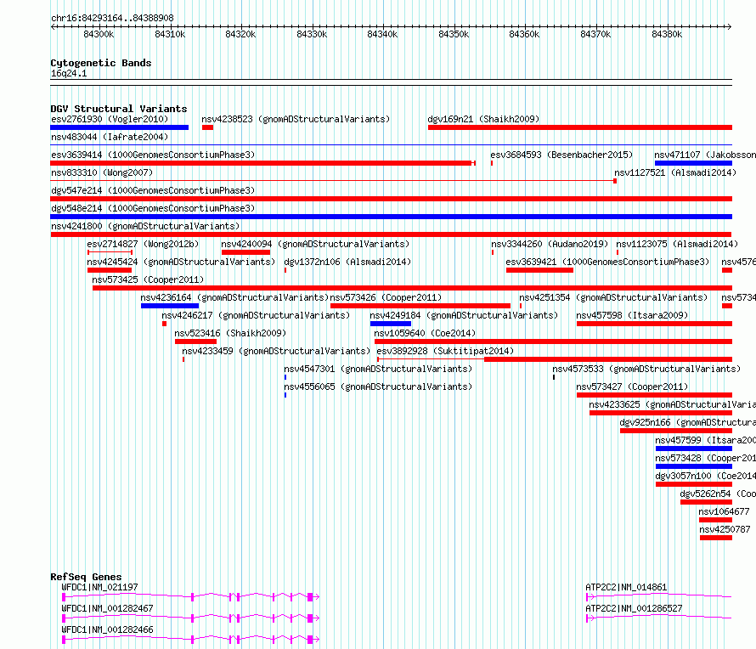
Task: Select nsv1059640 (Coe2014) variant
Action: tap(425, 333)
